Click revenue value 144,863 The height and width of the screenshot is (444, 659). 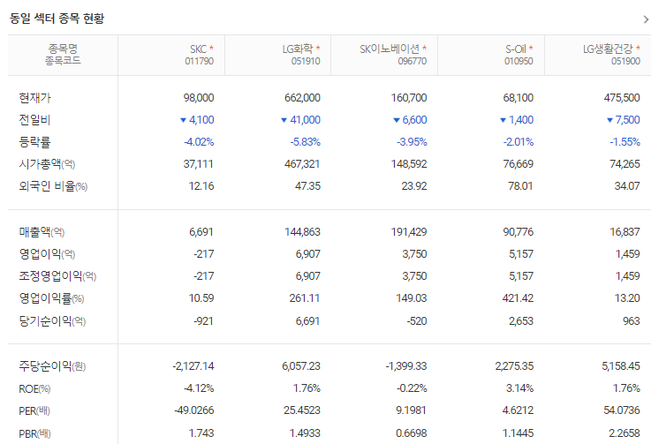(x=302, y=232)
